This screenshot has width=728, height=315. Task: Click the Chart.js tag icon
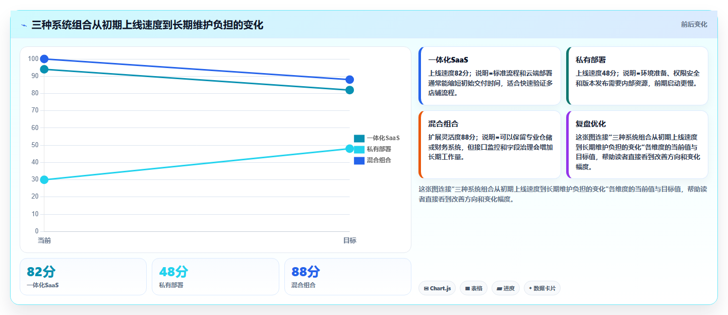(x=427, y=289)
